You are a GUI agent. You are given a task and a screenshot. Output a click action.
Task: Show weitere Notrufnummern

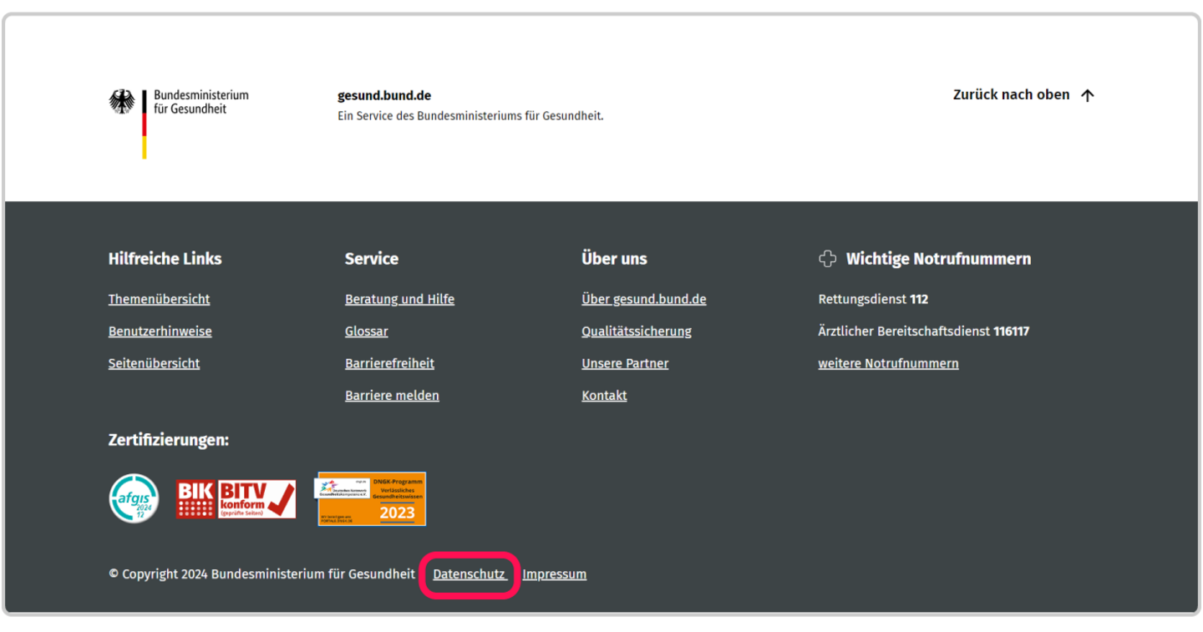(888, 363)
